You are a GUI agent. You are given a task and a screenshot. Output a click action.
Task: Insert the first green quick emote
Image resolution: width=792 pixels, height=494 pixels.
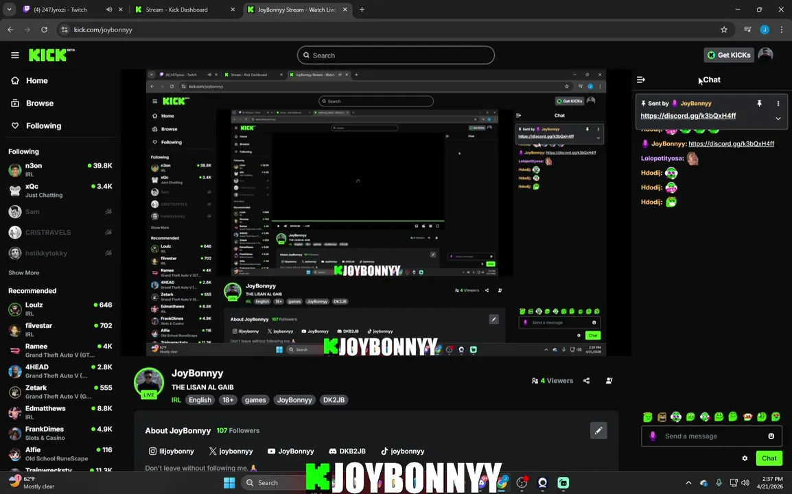click(648, 416)
